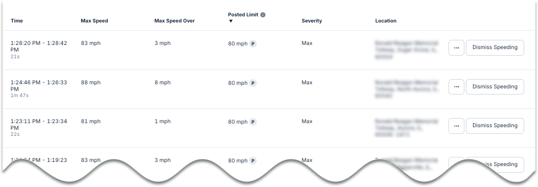Click the blurred location of the 1:23:11 PM event
The width and height of the screenshot is (538, 187).
407,128
